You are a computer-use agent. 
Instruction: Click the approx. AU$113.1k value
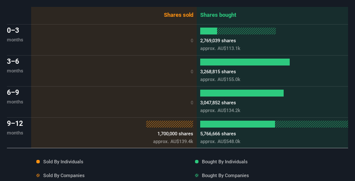(220, 49)
